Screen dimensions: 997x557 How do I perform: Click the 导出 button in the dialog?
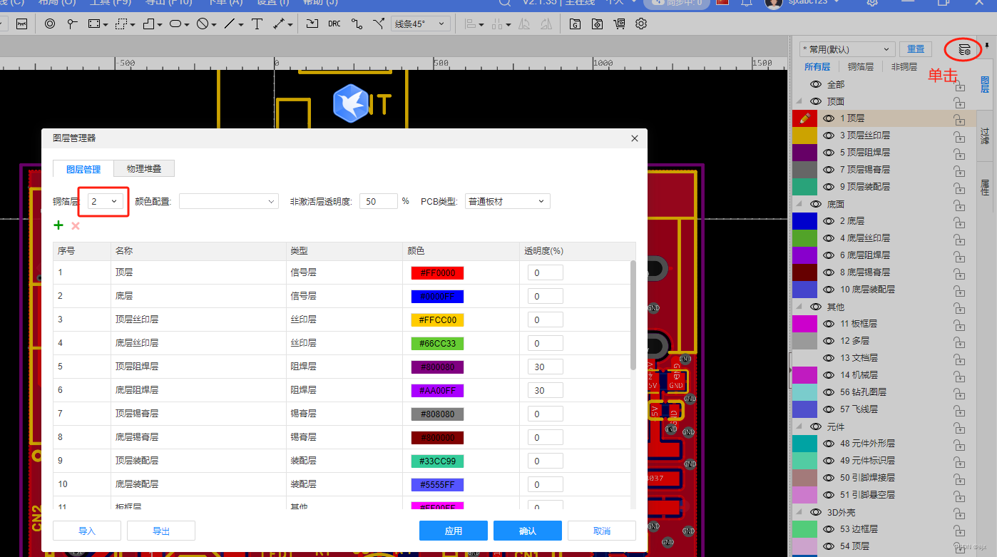[x=160, y=530]
